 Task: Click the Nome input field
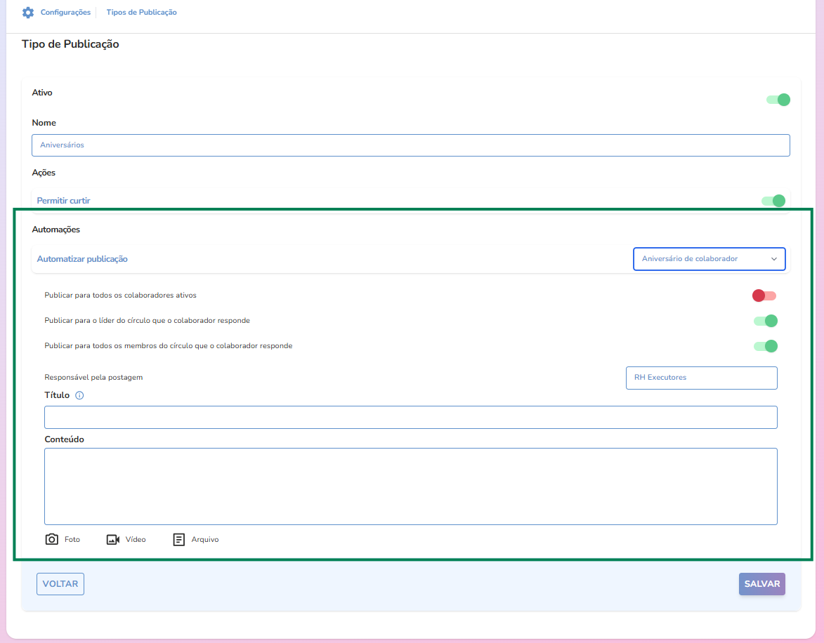[x=410, y=145]
